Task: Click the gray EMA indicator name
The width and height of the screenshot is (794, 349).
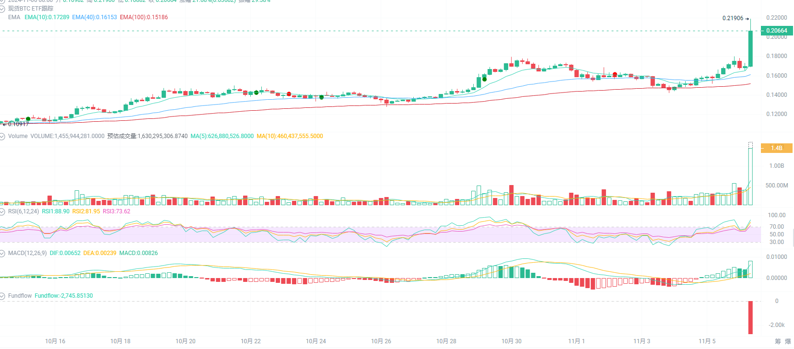Action: pos(14,17)
